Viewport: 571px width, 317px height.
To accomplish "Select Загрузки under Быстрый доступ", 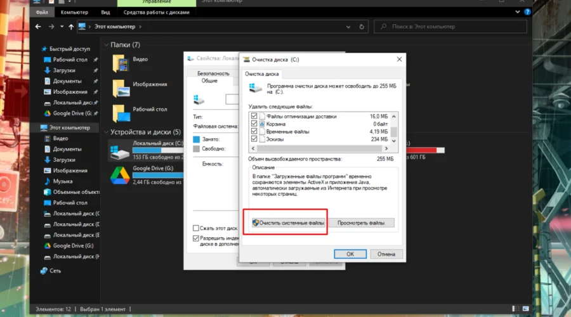I will point(64,70).
